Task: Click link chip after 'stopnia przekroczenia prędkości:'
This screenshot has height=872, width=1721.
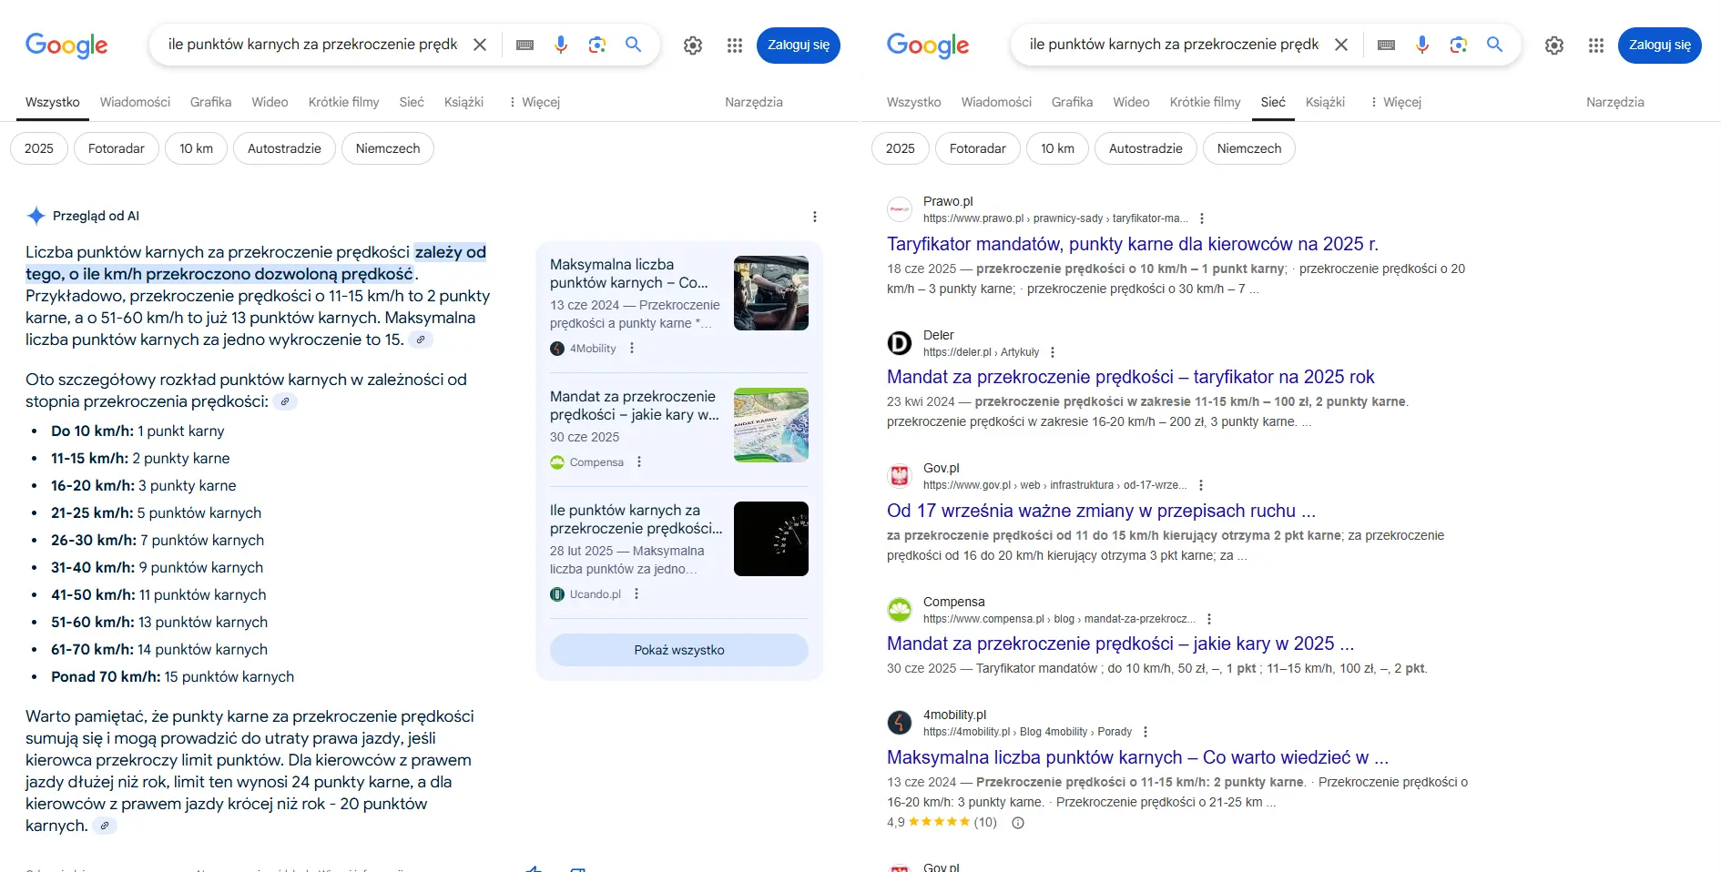Action: (285, 401)
